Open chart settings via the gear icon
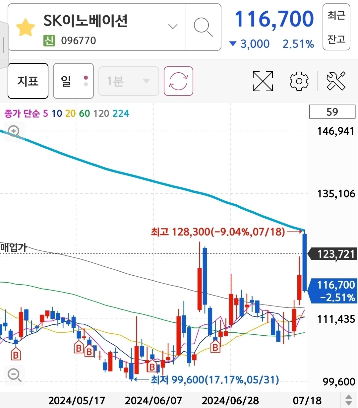This screenshot has height=408, width=358. point(299,81)
